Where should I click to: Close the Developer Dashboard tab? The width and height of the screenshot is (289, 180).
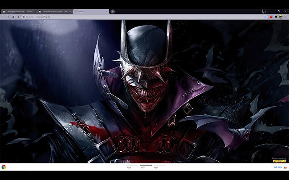click(x=35, y=11)
